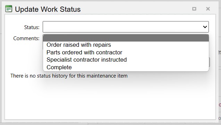The width and height of the screenshot is (221, 125).
Task: Select the blank highlighted option in Status list
Action: point(126,38)
